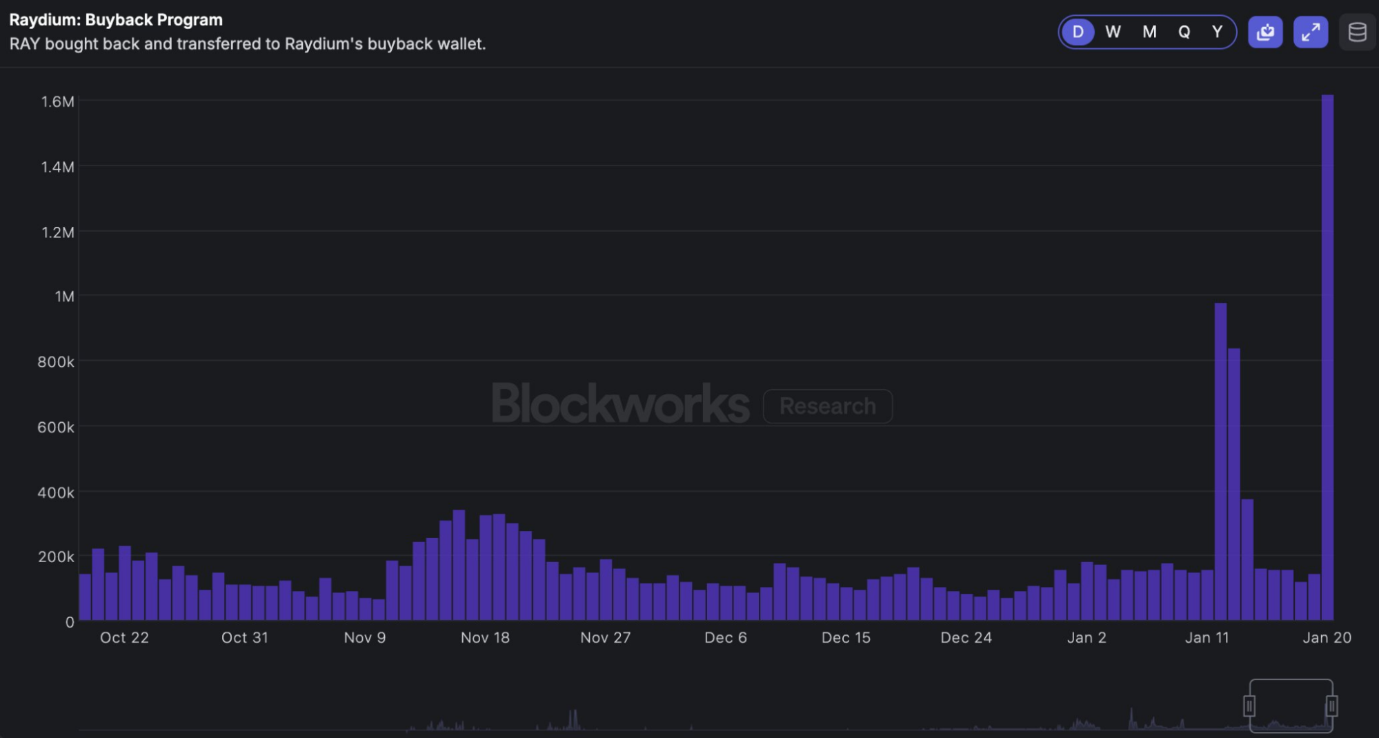Image resolution: width=1379 pixels, height=738 pixels.
Task: Select the daily D interval
Action: point(1078,32)
